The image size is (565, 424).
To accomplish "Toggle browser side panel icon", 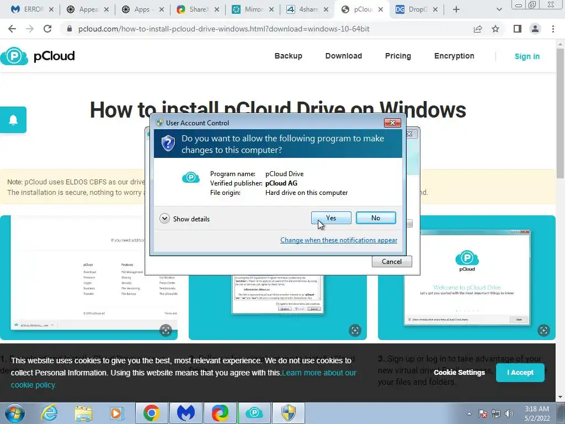I will click(x=518, y=29).
